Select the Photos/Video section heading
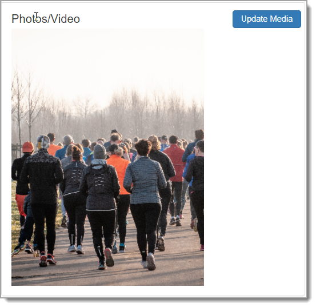316x307 pixels. coord(46,19)
